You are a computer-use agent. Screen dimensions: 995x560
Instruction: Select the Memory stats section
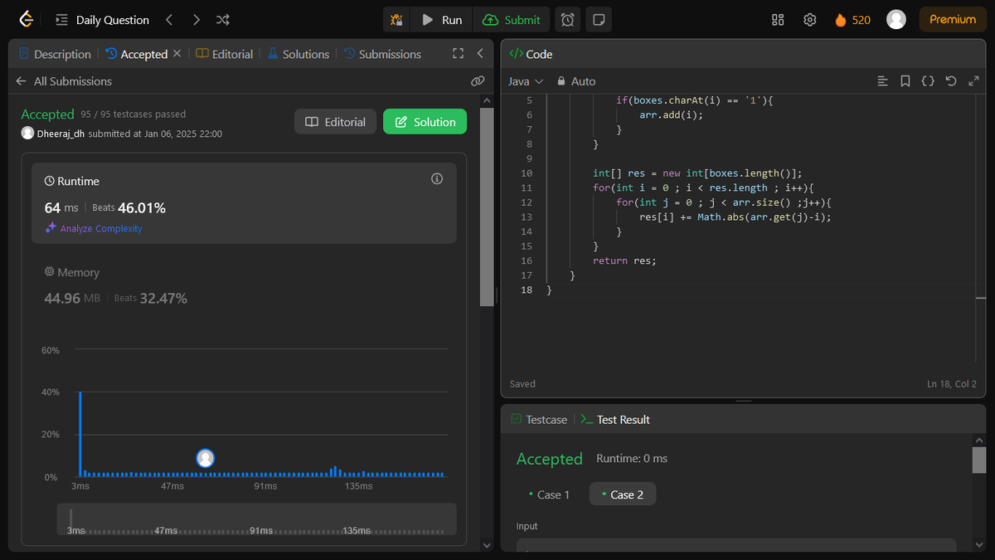[244, 285]
